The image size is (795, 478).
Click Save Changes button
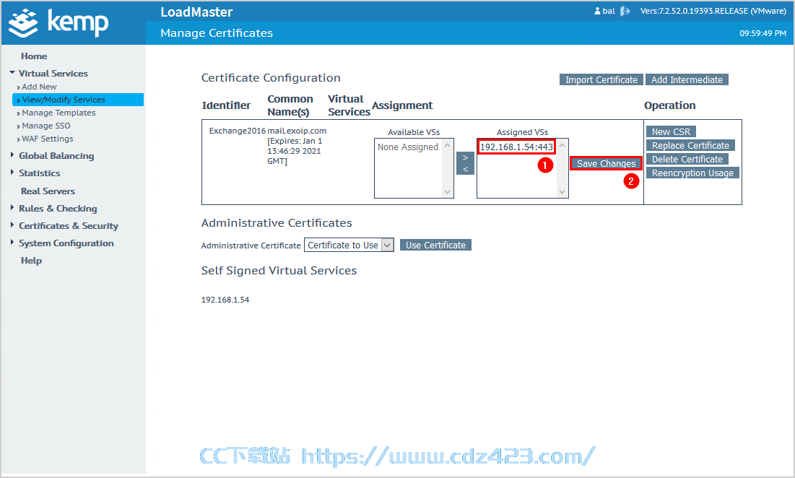[606, 163]
